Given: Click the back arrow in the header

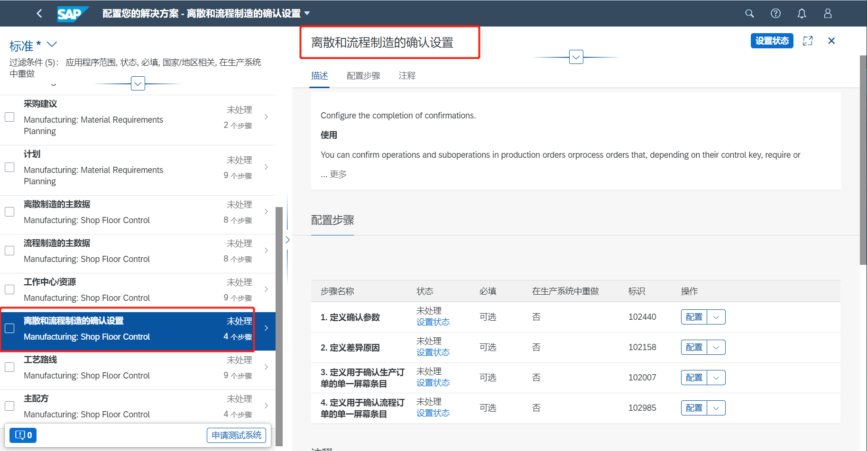Looking at the screenshot, I should point(39,13).
